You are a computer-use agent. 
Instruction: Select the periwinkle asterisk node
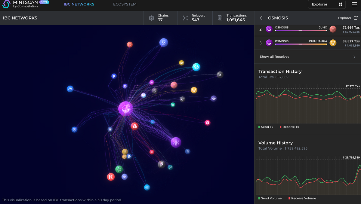click(x=125, y=177)
